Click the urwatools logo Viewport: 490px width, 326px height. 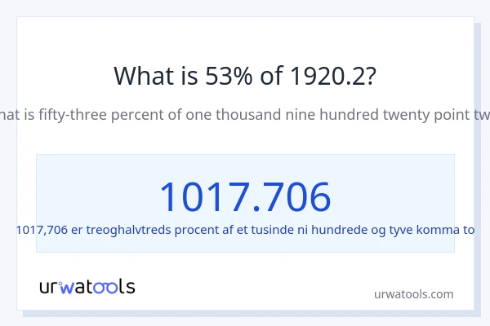[x=87, y=286]
